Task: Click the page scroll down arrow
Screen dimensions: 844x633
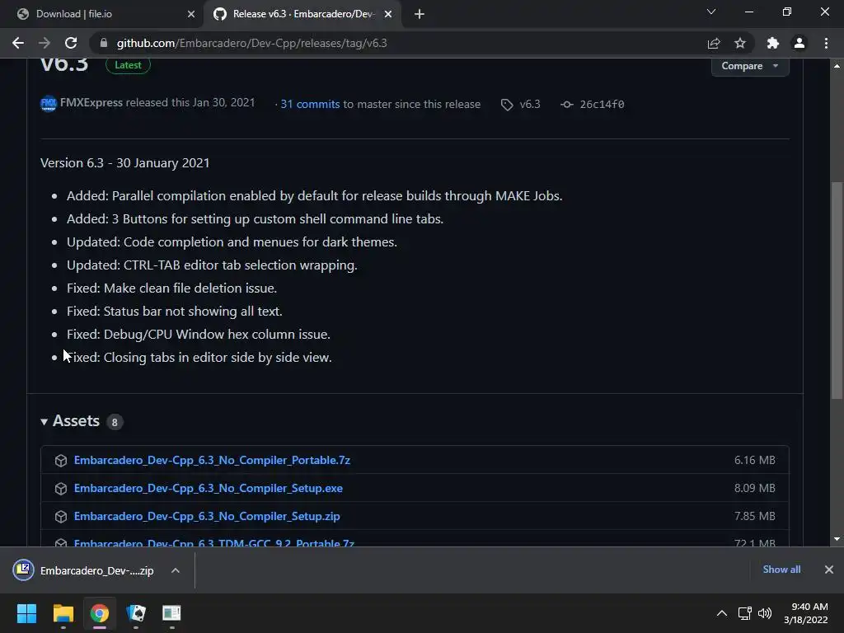Action: coord(837,539)
